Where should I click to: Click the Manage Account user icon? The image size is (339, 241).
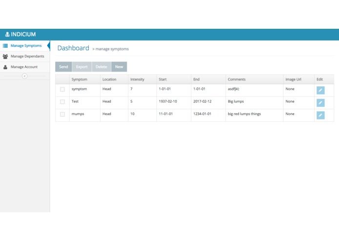5,67
